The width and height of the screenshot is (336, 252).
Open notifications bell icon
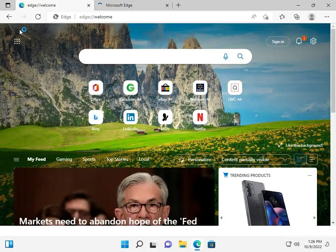coord(299,41)
